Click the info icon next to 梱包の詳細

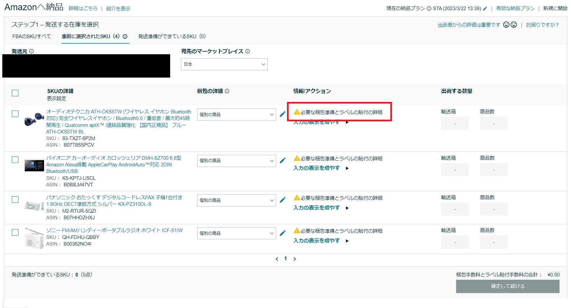227,91
